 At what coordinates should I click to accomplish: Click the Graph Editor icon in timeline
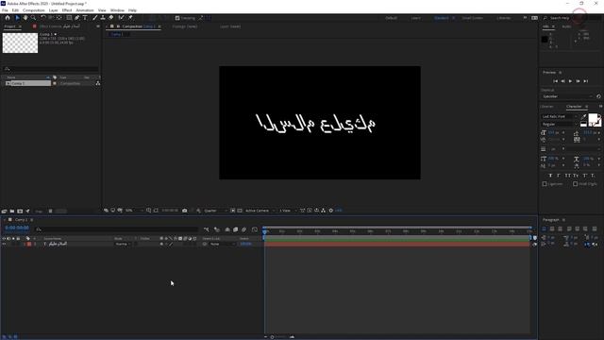pyautogui.click(x=255, y=229)
